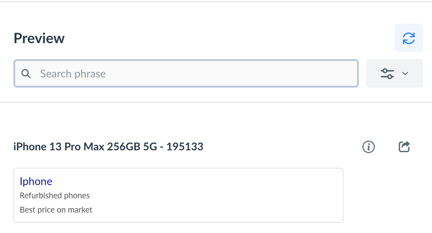Click the word 'Refurbished' in the ad
432x233 pixels.
(x=38, y=196)
